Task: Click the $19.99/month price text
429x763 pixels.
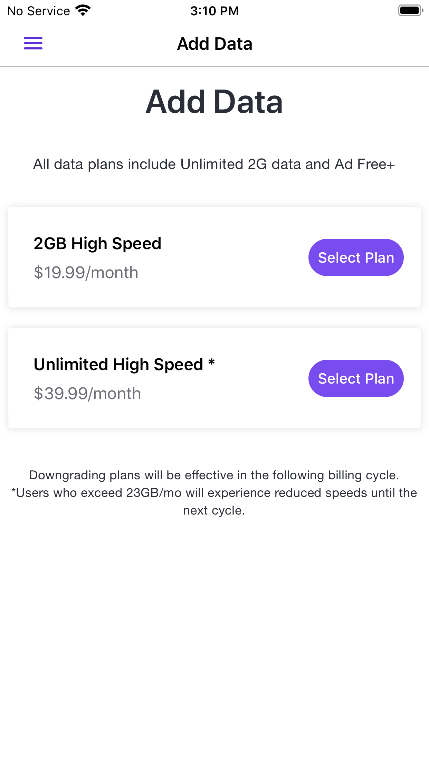Action: point(86,273)
